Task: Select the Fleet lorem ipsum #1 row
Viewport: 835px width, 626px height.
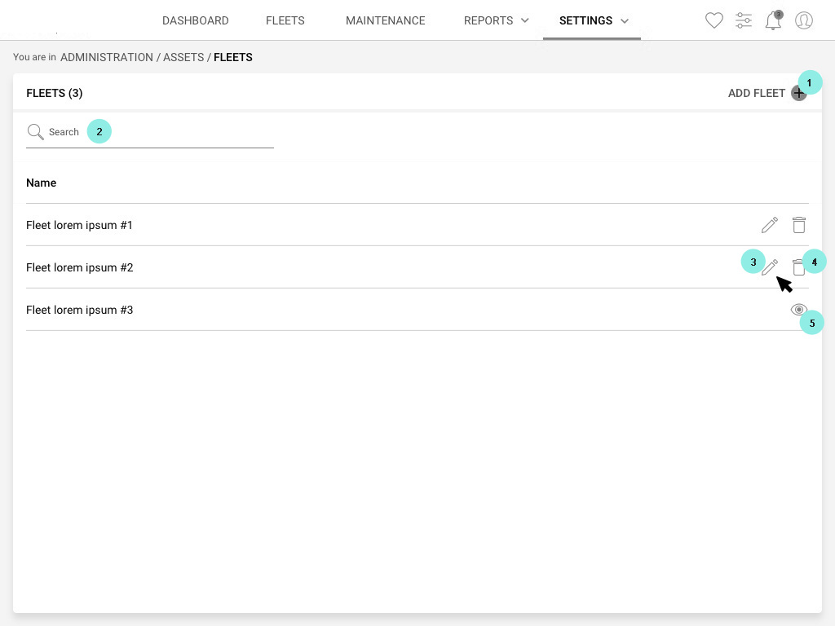Action: [x=417, y=225]
